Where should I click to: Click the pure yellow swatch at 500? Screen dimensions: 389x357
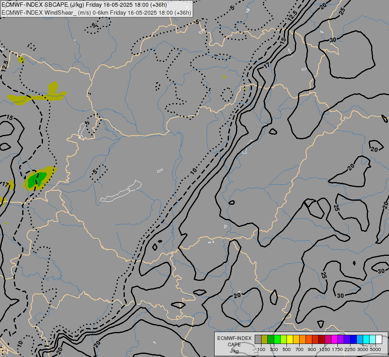(x=290, y=340)
